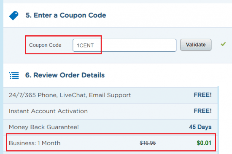
Task: Click the 45 Days guarantee value
Action: click(200, 127)
